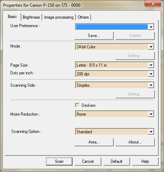Viewport: 164px width, 172px height.
Task: Open the Area... settings button
Action: pyautogui.click(x=94, y=142)
